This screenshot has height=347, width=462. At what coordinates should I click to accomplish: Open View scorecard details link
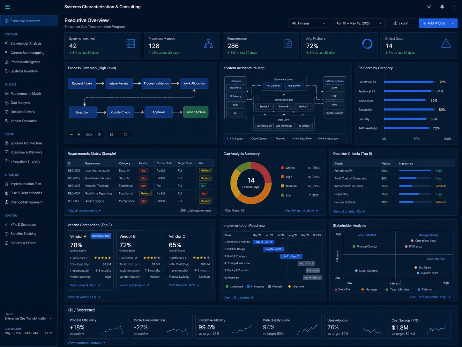pyautogui.click(x=86, y=343)
